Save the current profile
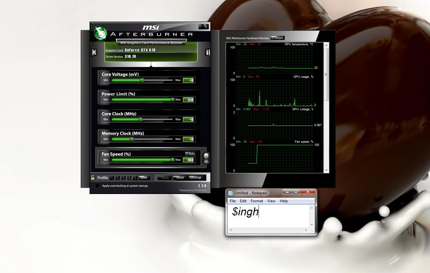The width and height of the screenshot is (430, 273). (x=144, y=178)
